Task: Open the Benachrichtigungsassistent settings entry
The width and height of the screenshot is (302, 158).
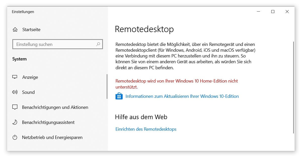Action: 49,122
